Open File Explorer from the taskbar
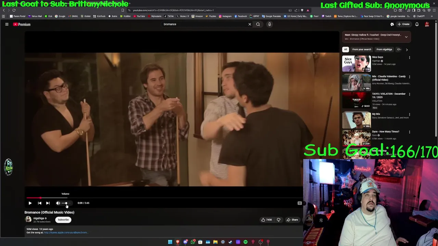This screenshot has width=438, height=246. tap(215, 242)
